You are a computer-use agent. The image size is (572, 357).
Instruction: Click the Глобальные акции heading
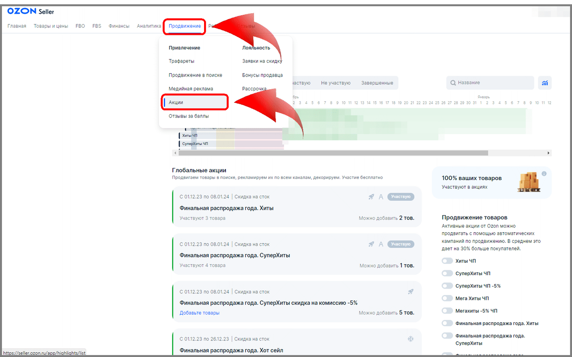pyautogui.click(x=199, y=170)
